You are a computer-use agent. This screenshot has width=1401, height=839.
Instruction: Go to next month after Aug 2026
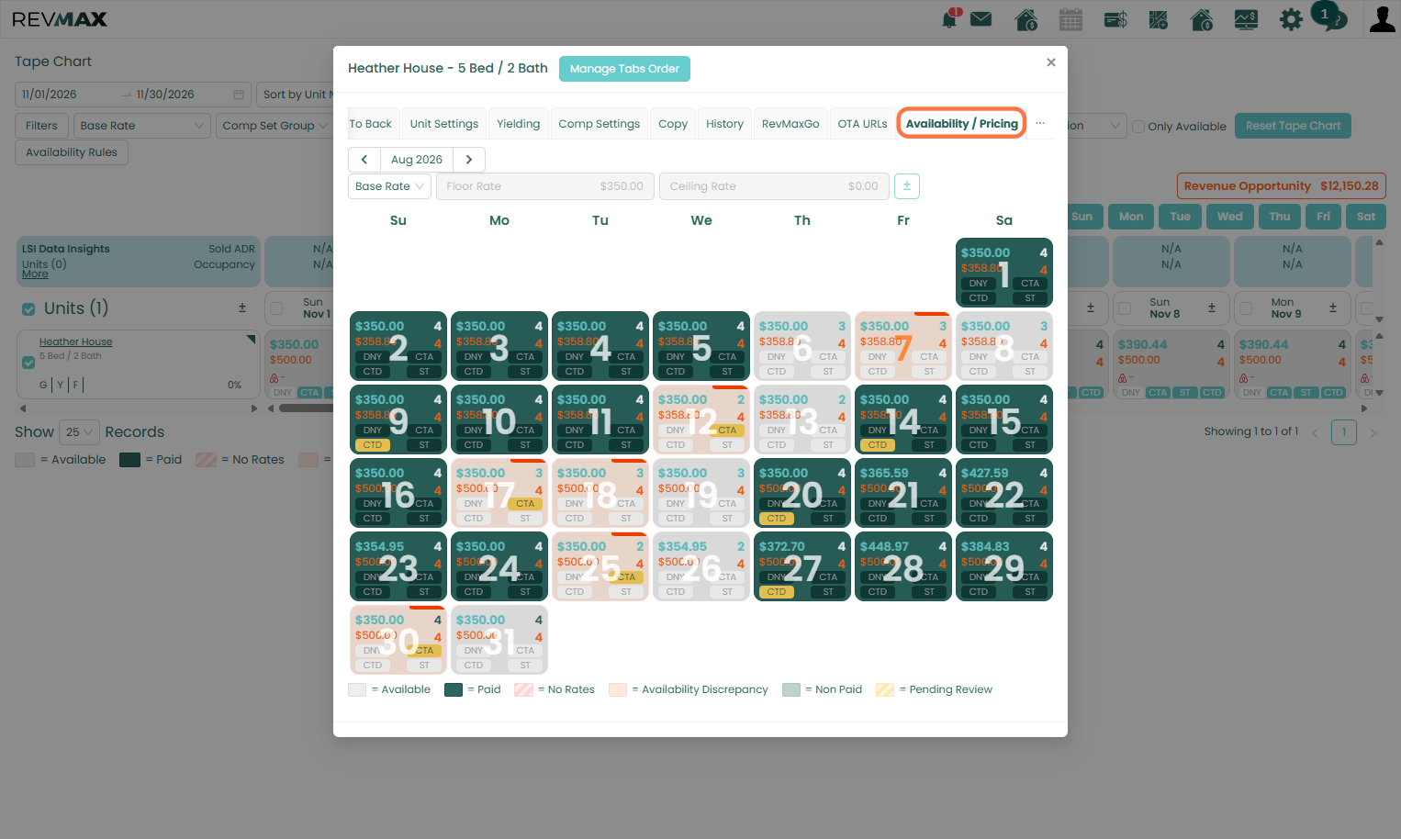[469, 160]
